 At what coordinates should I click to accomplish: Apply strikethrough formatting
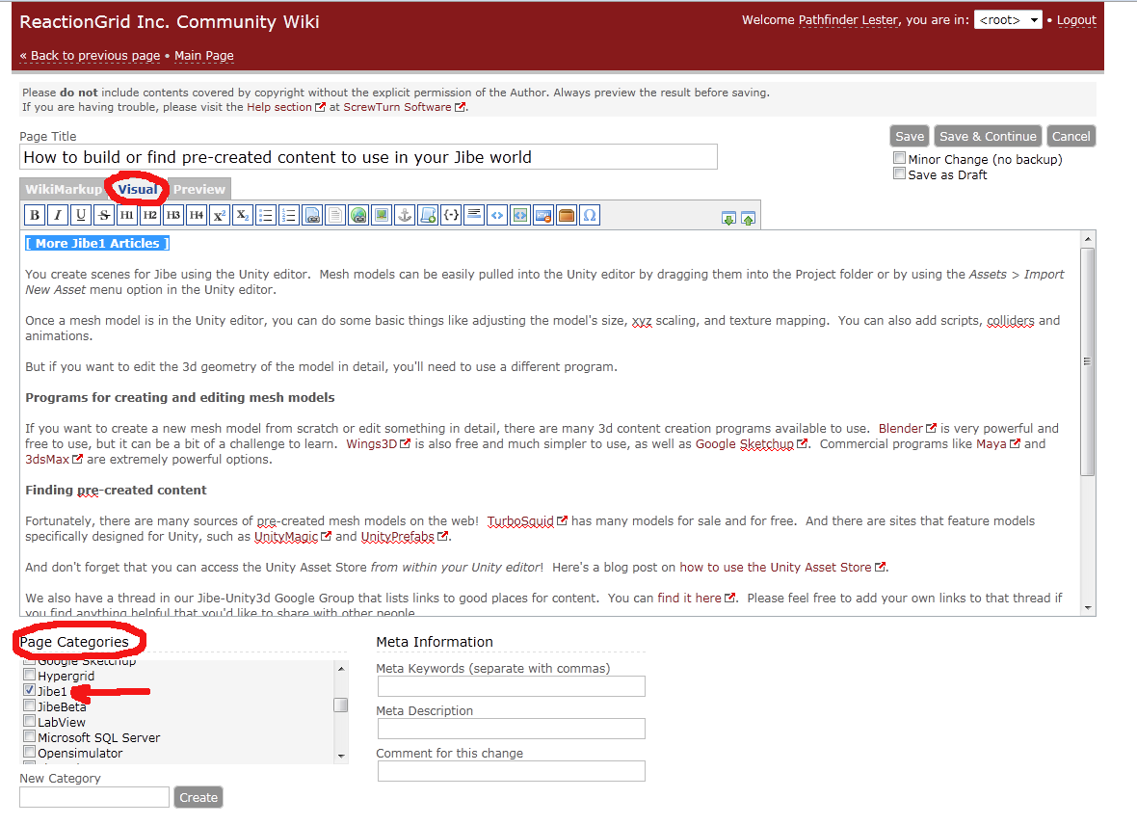click(x=104, y=215)
